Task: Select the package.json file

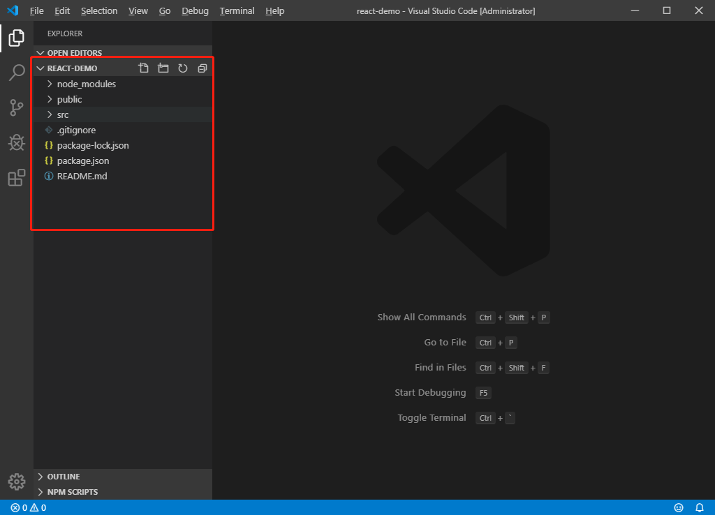Action: (83, 161)
